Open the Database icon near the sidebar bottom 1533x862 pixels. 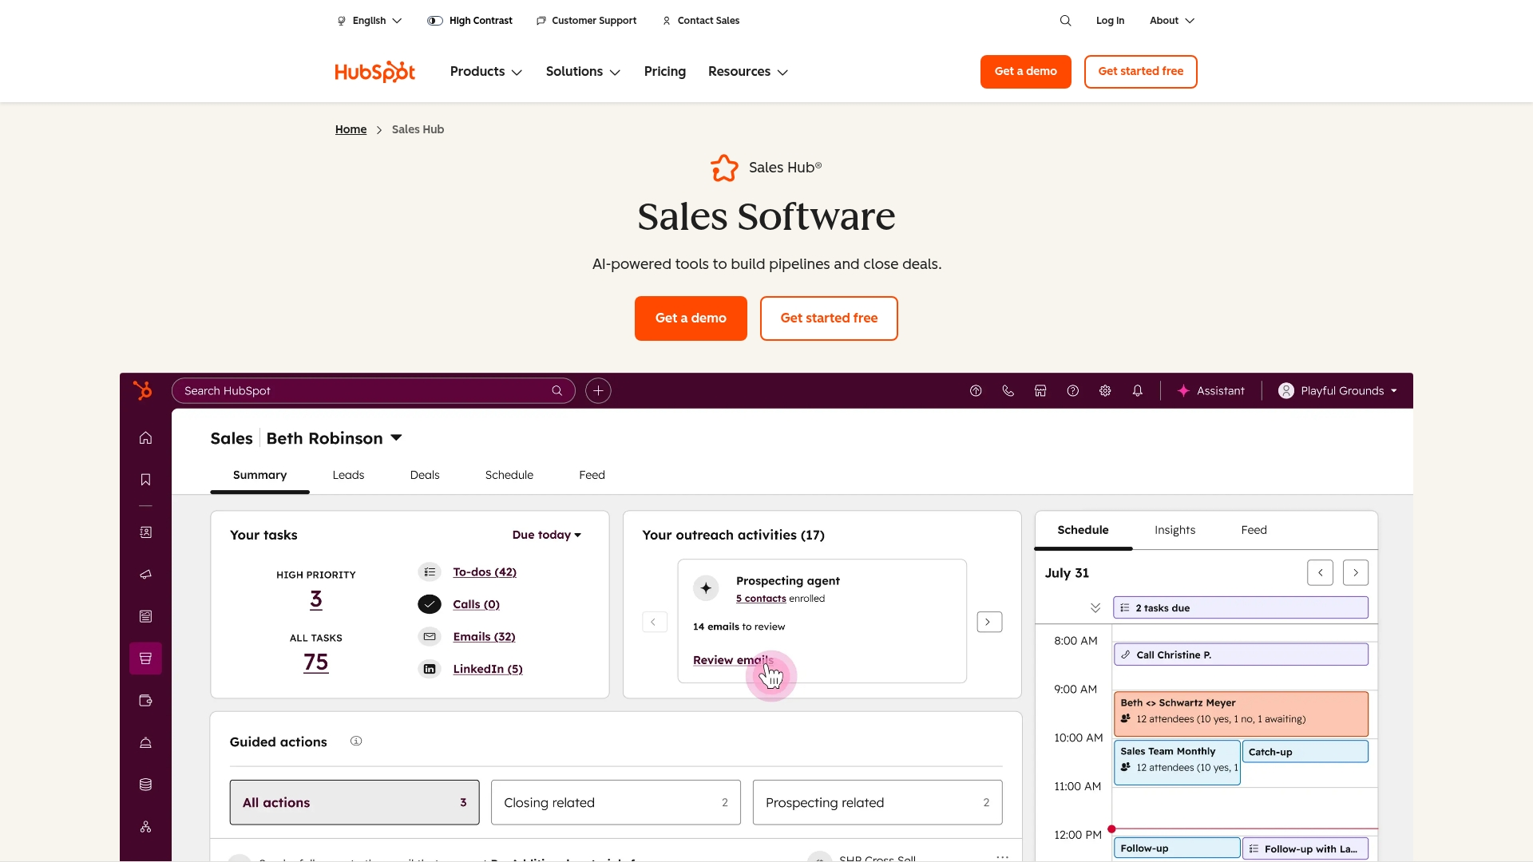tap(145, 784)
